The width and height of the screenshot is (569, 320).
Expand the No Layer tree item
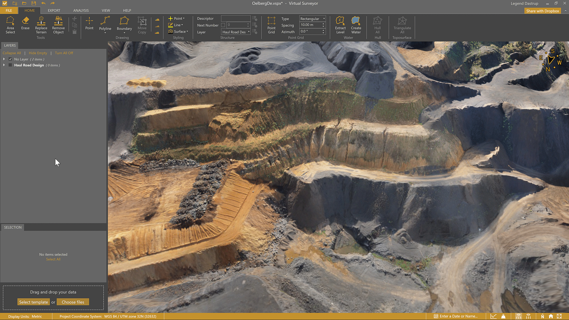pyautogui.click(x=4, y=59)
